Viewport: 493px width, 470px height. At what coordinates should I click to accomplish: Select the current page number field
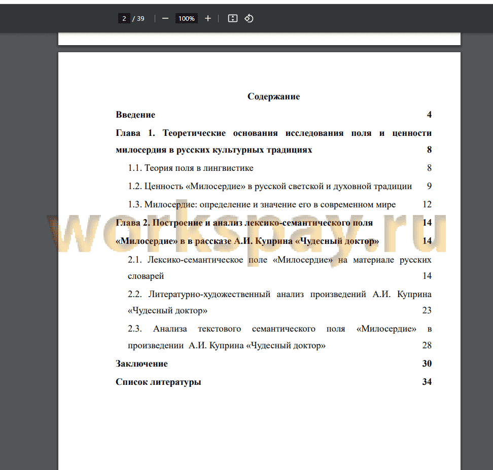pos(124,19)
